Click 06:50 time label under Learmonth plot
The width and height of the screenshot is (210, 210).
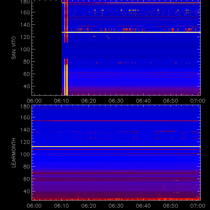tap(171, 206)
